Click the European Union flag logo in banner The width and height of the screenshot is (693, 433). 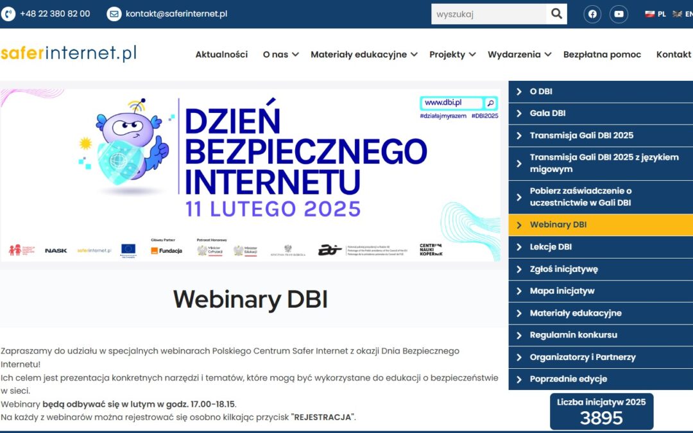pos(128,250)
